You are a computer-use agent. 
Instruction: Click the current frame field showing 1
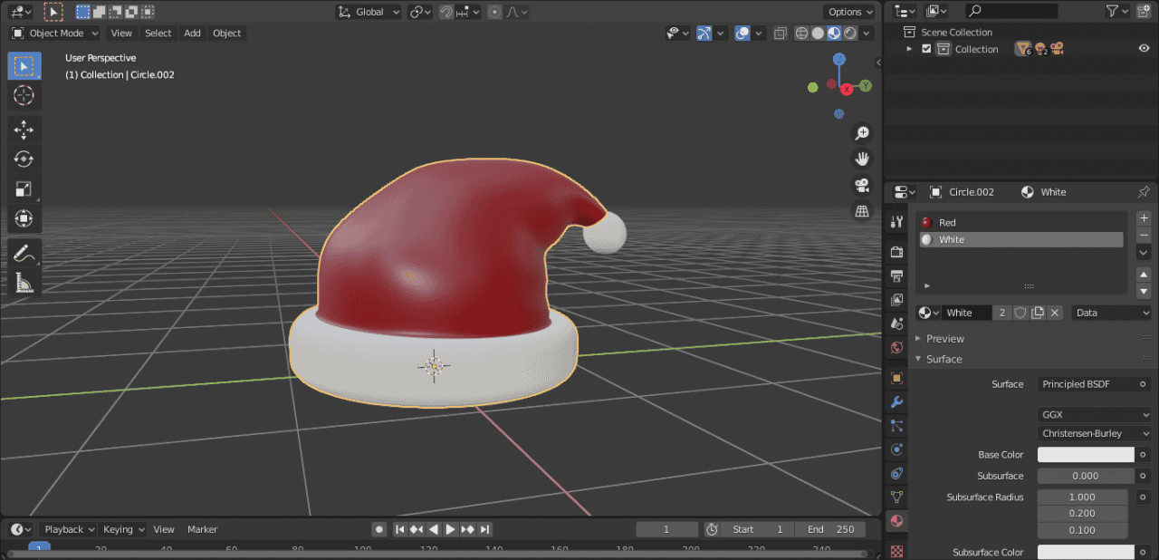666,528
